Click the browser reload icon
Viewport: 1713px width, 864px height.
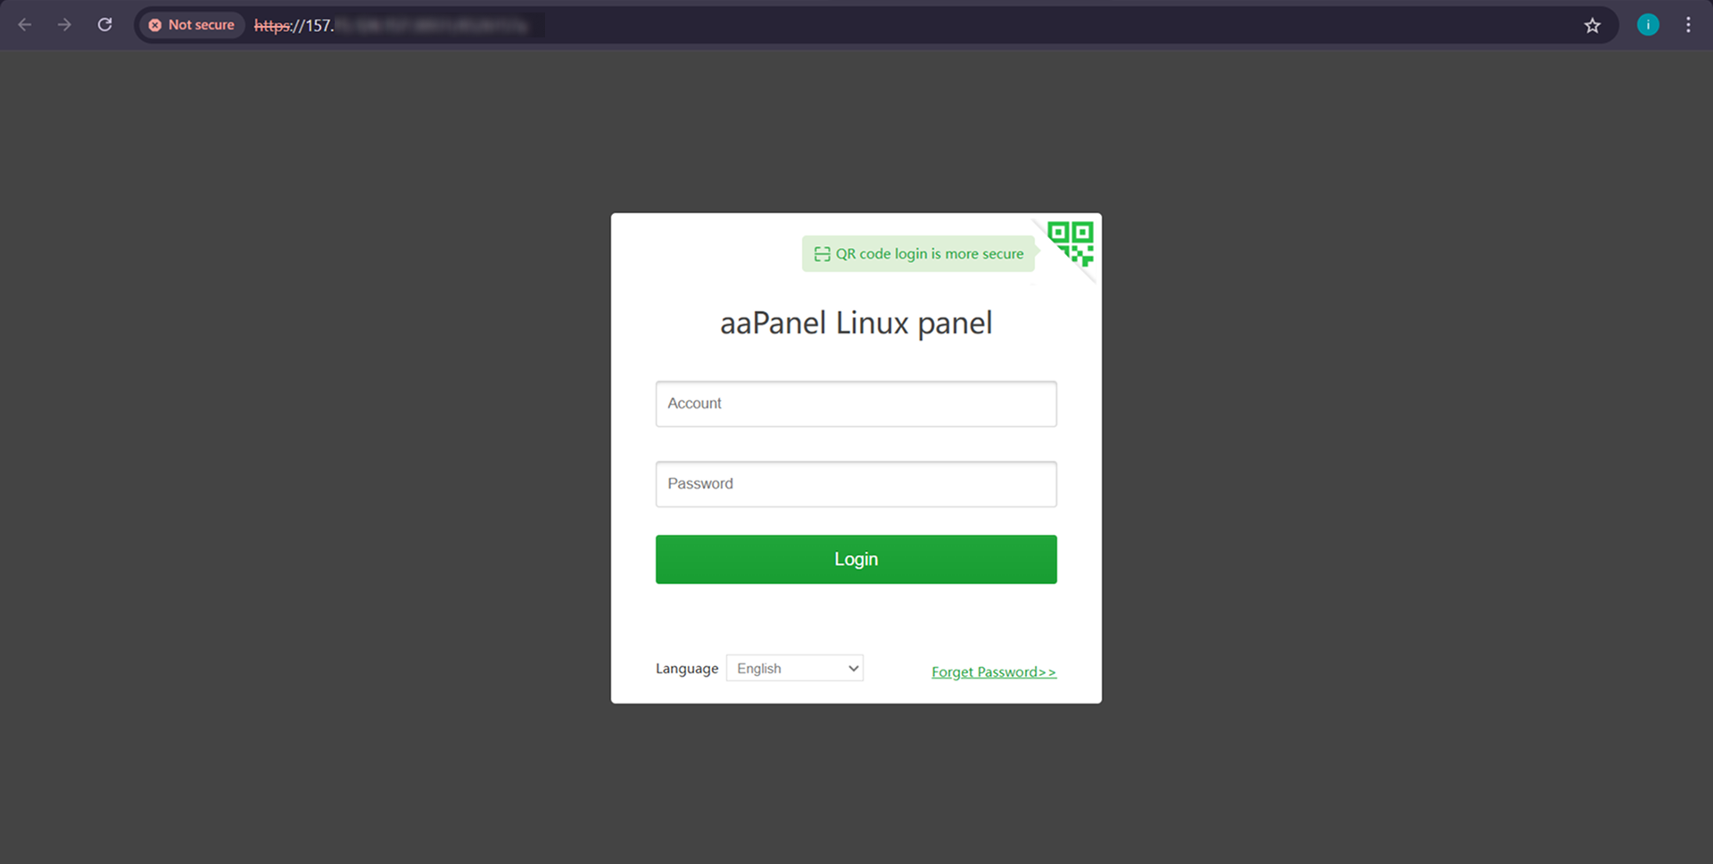[x=104, y=24]
